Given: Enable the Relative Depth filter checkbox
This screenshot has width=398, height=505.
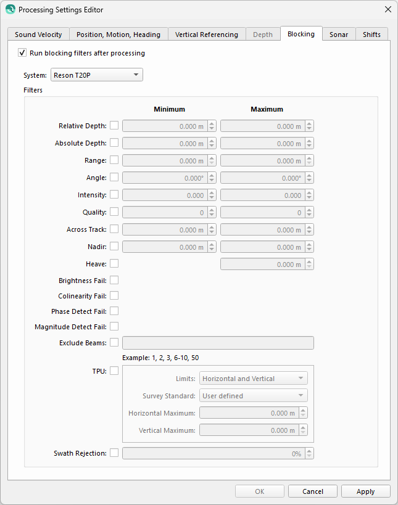Looking at the screenshot, I should tap(114, 126).
